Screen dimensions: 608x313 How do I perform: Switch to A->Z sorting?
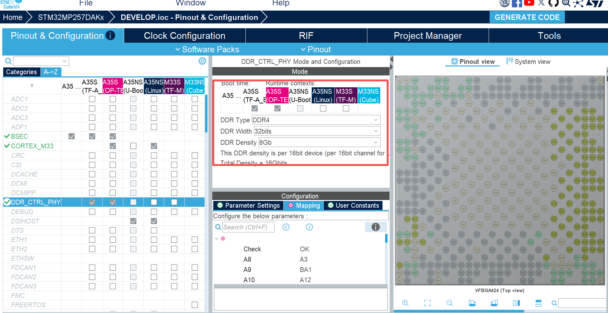tap(51, 72)
